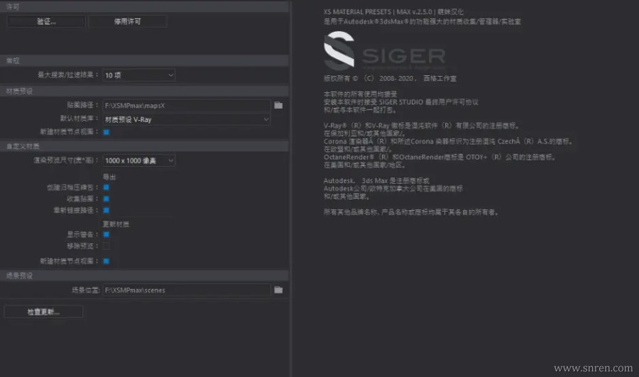
Task: Click the 停用许可 button
Action: click(x=127, y=21)
